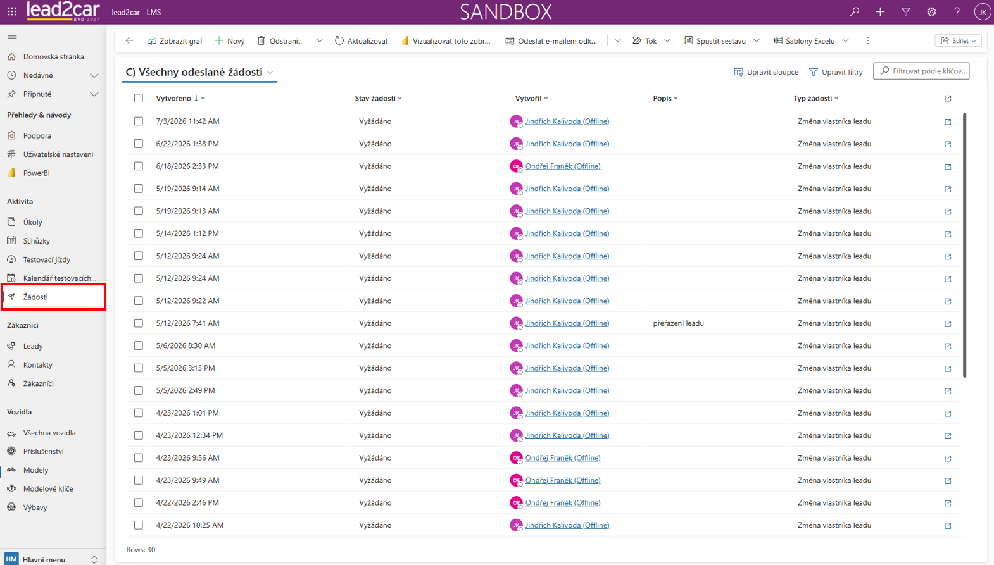
Task: Select the 5/12/2026 7:41 AM row checkbox
Action: tap(139, 323)
